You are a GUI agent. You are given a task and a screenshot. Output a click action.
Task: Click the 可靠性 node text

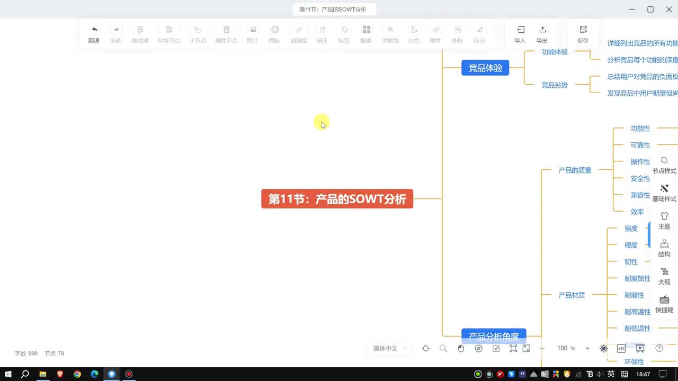pos(640,145)
